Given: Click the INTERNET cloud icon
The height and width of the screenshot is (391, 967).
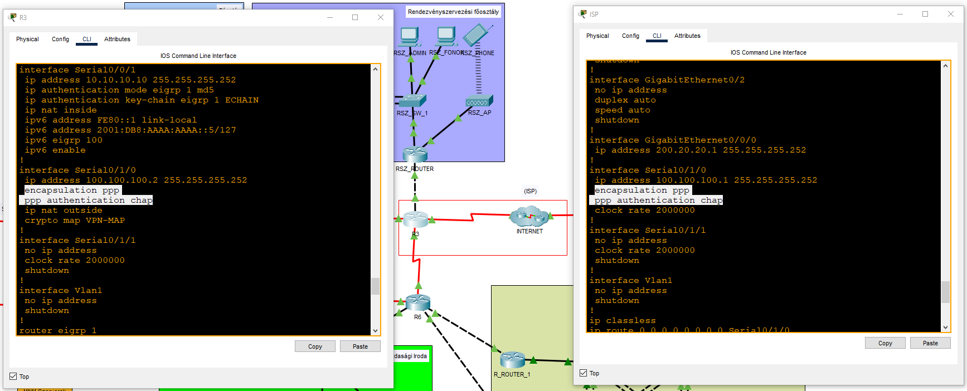Looking at the screenshot, I should [x=529, y=216].
